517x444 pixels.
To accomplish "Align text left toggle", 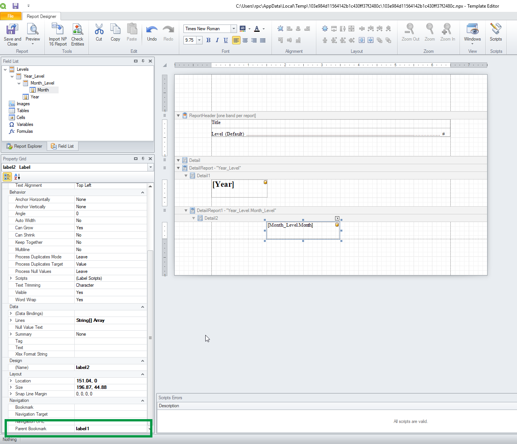I will (x=236, y=40).
